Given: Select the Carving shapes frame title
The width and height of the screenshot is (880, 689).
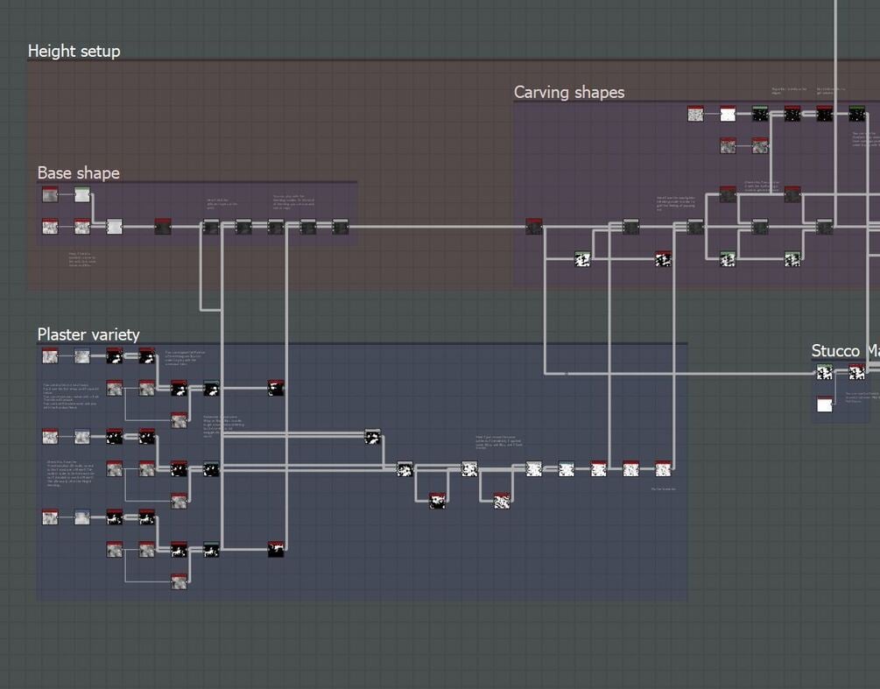Looking at the screenshot, I should pyautogui.click(x=569, y=92).
